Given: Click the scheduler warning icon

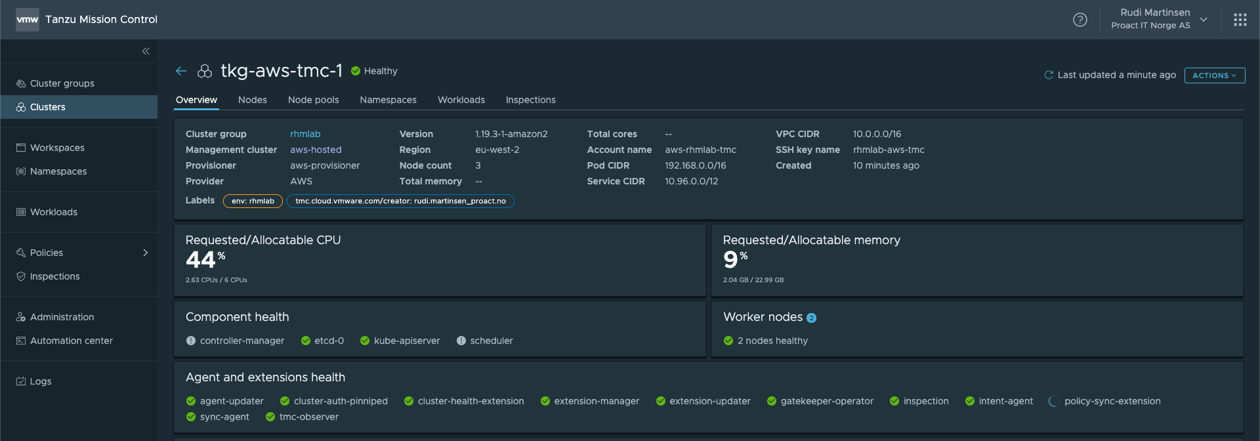Looking at the screenshot, I should (461, 341).
